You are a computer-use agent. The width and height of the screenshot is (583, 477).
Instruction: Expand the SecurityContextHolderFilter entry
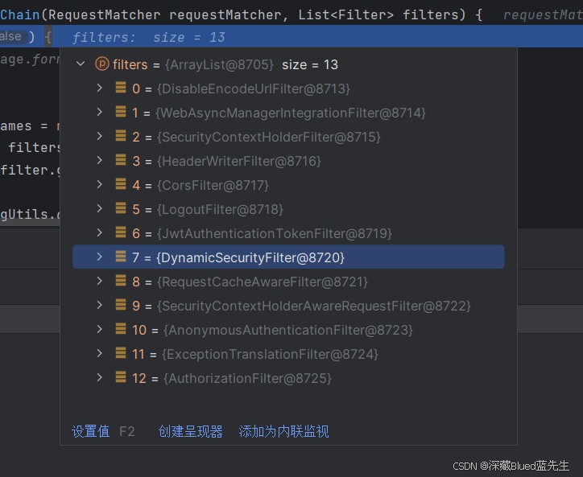click(x=99, y=136)
